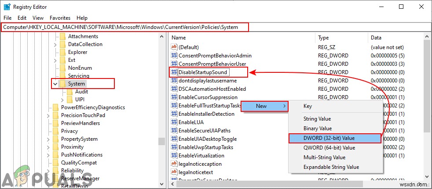This screenshot has height=189, width=432.
Task: Click the EnableLUA DWORD icon
Action: (174, 122)
